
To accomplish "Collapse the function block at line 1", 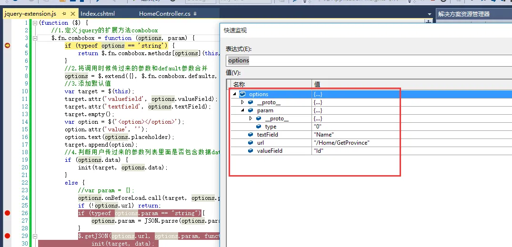I will [x=35, y=23].
